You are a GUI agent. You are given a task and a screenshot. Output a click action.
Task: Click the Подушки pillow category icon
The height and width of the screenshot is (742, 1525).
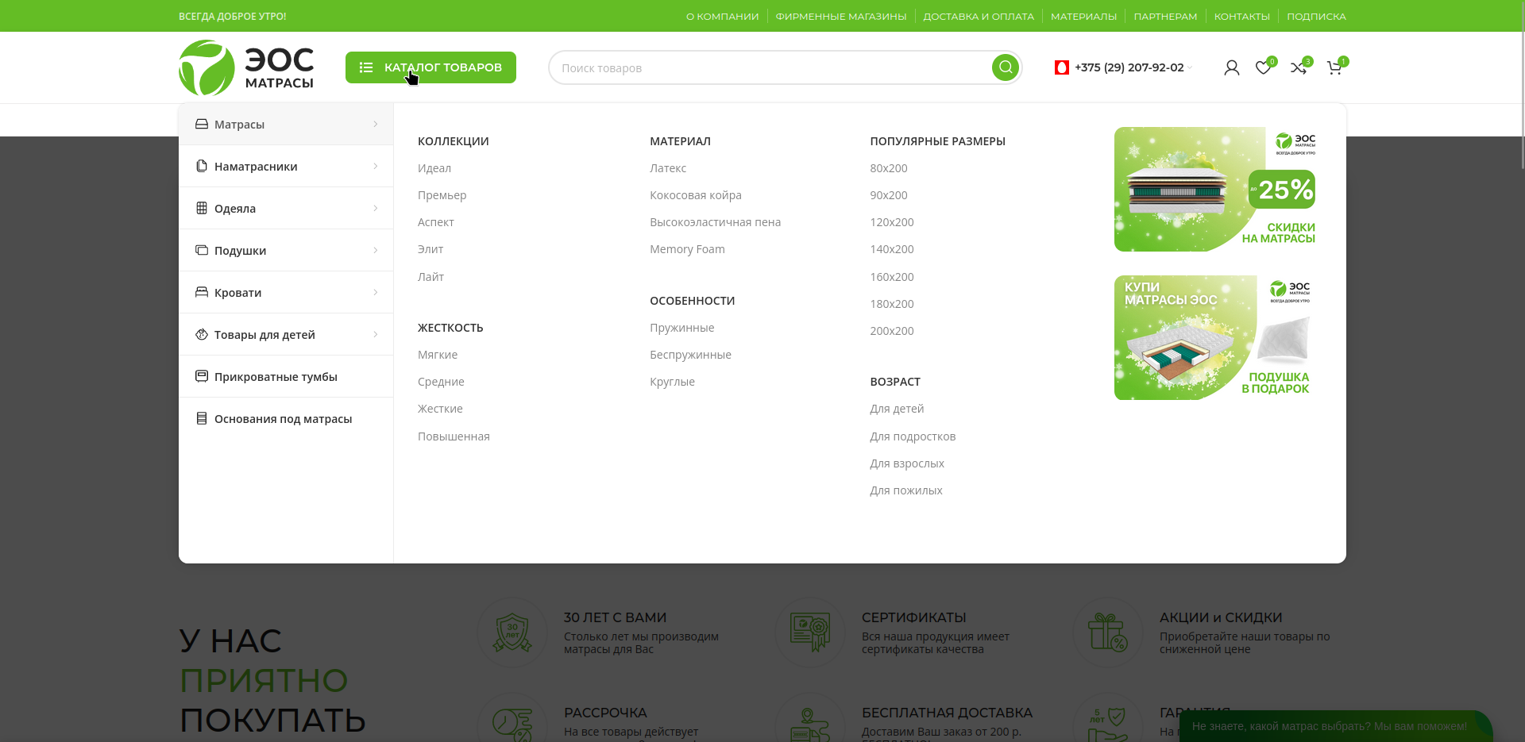click(x=202, y=250)
